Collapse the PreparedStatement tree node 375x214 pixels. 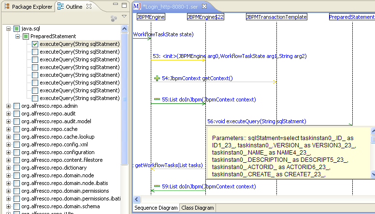click(17, 36)
